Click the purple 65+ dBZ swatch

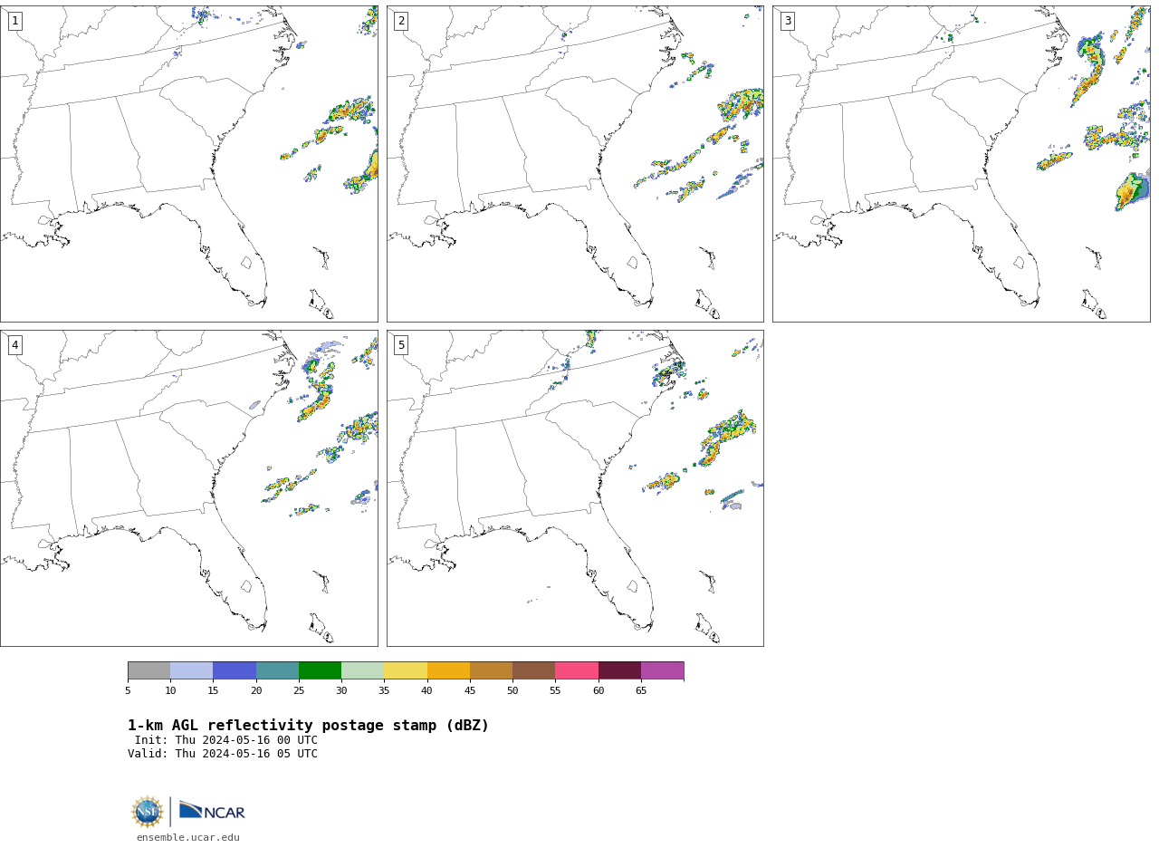[662, 670]
